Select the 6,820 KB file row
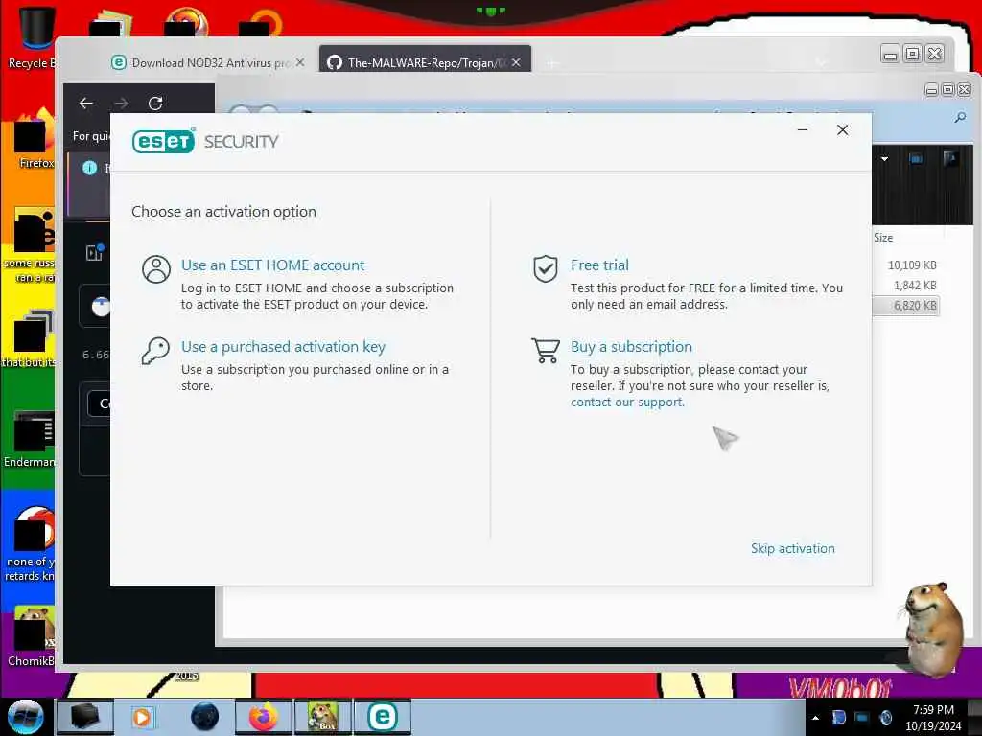 (905, 306)
